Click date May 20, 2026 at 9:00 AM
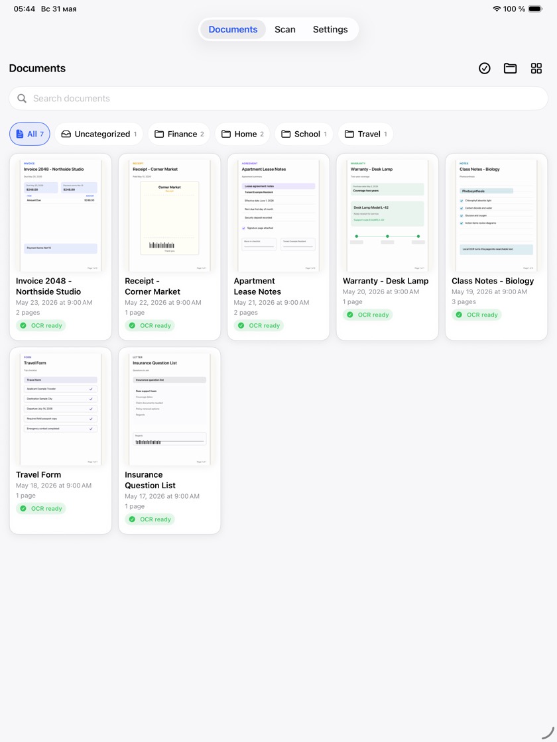The width and height of the screenshot is (557, 742). (x=381, y=291)
